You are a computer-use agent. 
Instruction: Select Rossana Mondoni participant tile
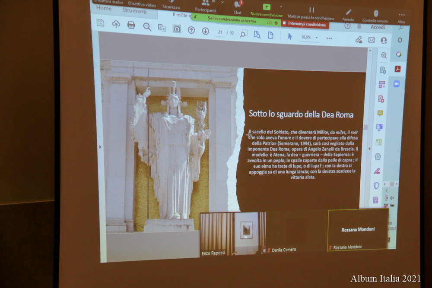(x=358, y=230)
